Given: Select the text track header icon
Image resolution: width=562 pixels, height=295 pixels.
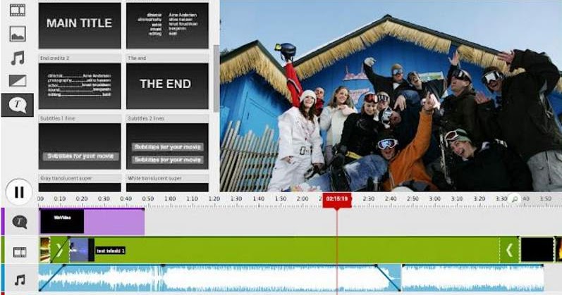Looking at the screenshot, I should (x=20, y=222).
